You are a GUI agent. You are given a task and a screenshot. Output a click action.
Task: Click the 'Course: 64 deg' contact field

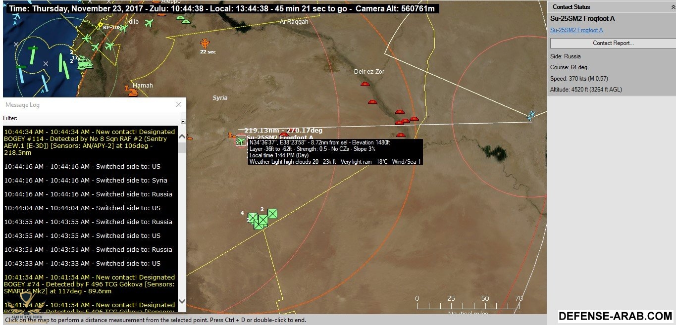click(x=569, y=67)
